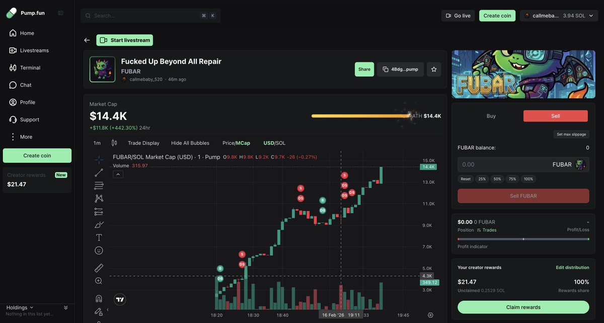604x323 pixels.
Task: Toggle the lock drawings pencil icon
Action: [99, 311]
